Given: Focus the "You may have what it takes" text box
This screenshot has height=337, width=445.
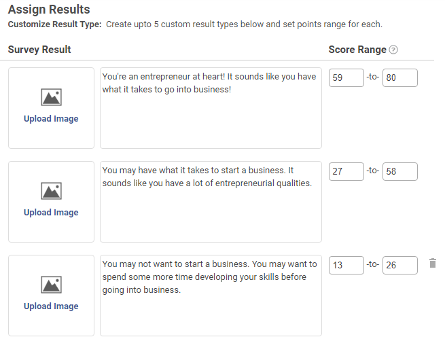Looking at the screenshot, I should [211, 201].
